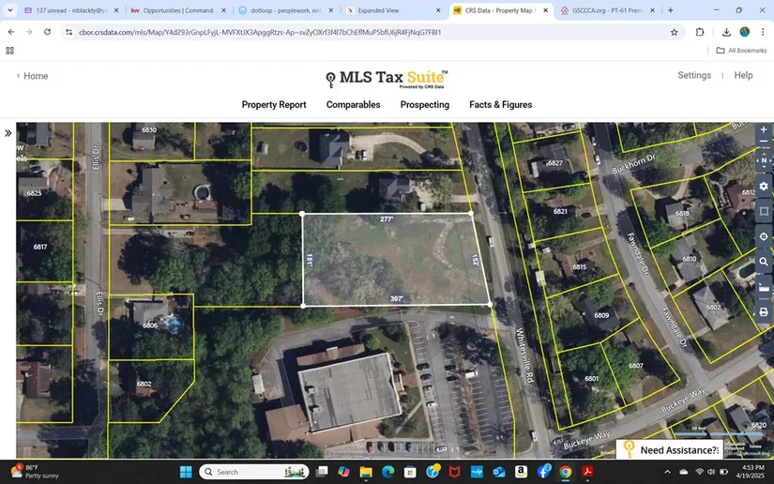The image size is (774, 484).
Task: Open map settings gear tool
Action: click(764, 186)
